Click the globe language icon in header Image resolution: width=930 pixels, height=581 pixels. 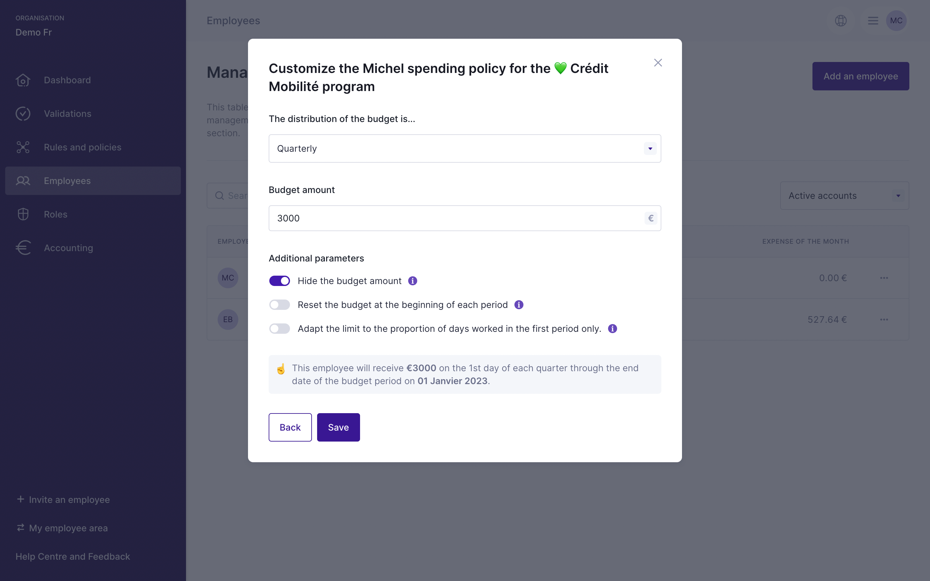841,21
